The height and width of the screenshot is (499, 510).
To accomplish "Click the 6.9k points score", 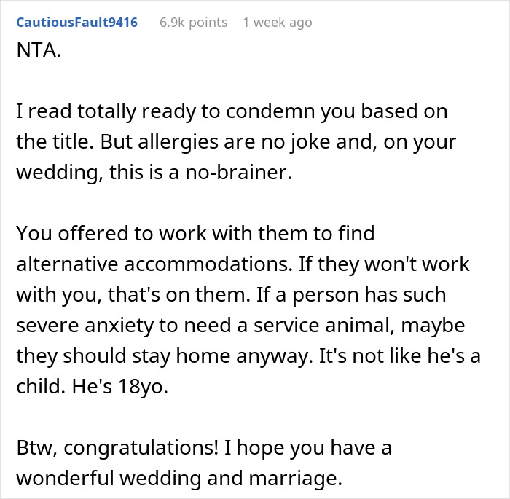I will pyautogui.click(x=193, y=23).
